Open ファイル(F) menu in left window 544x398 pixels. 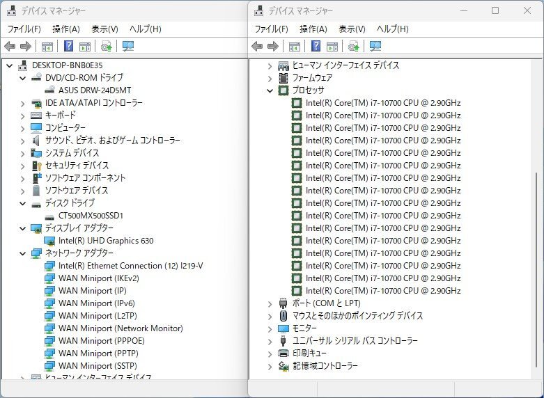24,29
